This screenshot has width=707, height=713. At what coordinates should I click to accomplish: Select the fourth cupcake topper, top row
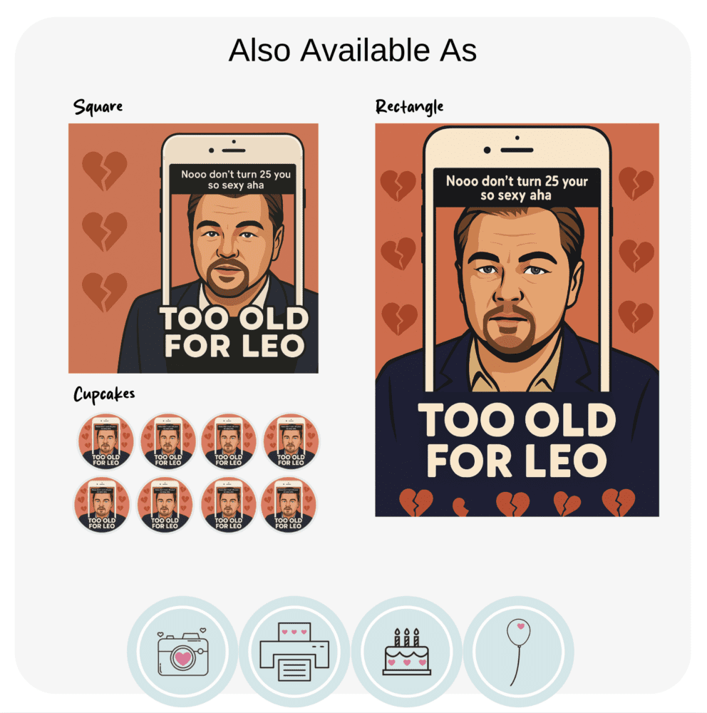point(291,441)
